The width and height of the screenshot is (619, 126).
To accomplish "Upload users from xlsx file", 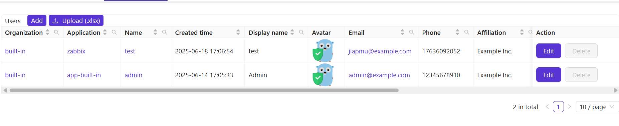I will point(76,21).
